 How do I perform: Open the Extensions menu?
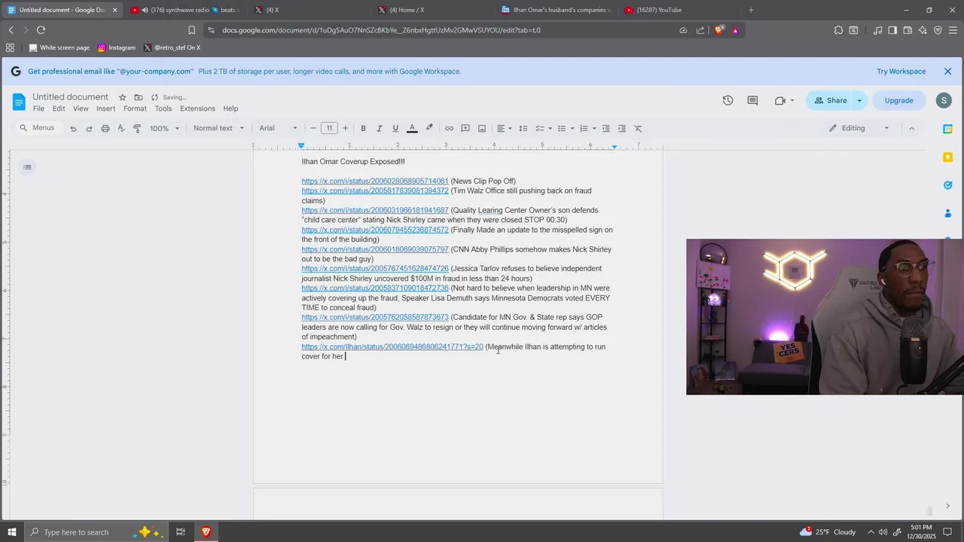[198, 109]
